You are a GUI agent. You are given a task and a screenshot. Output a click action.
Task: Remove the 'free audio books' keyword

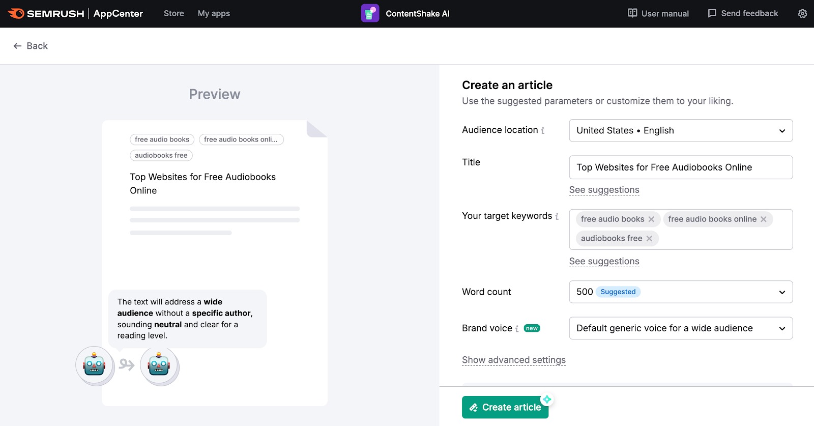(x=651, y=219)
